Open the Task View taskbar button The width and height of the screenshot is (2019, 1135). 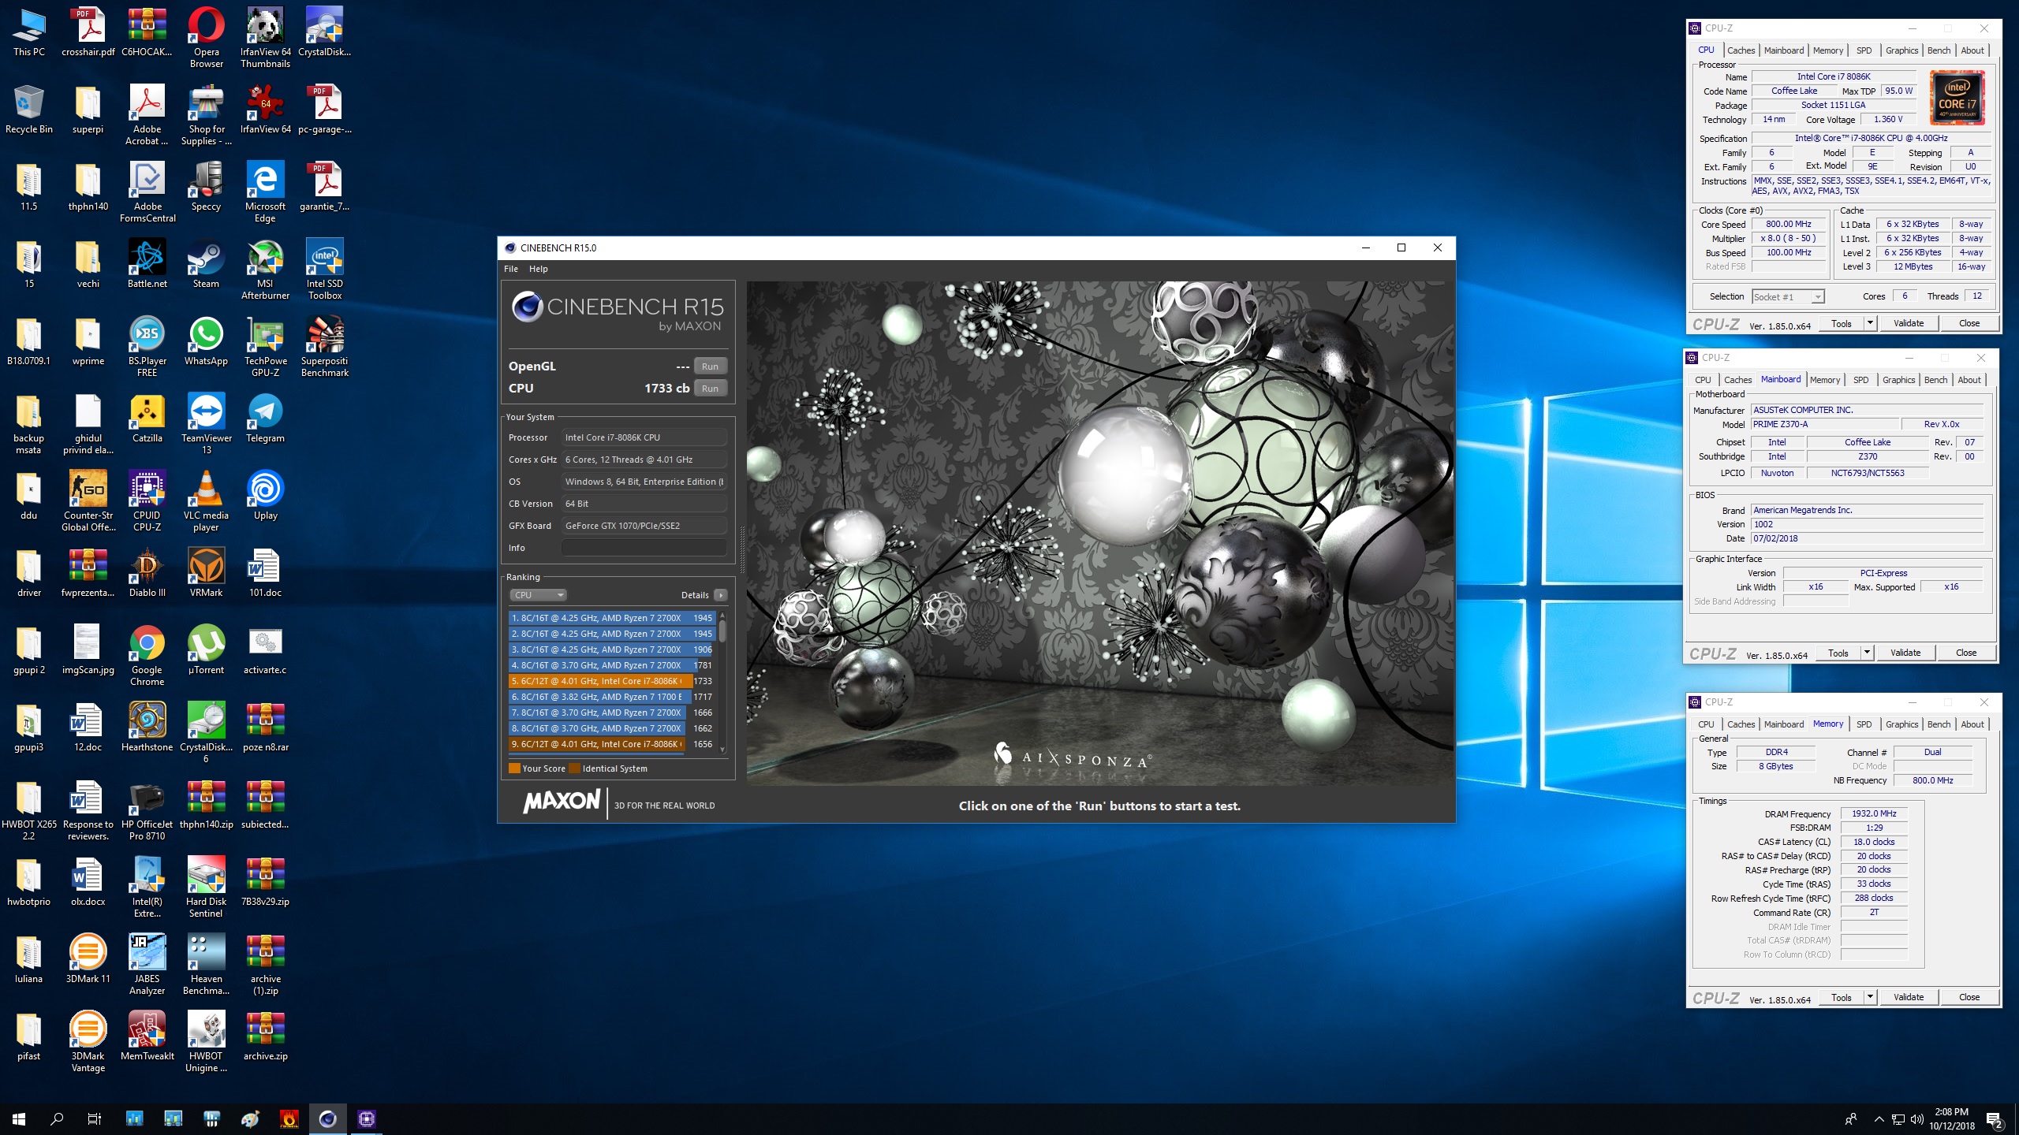point(95,1118)
